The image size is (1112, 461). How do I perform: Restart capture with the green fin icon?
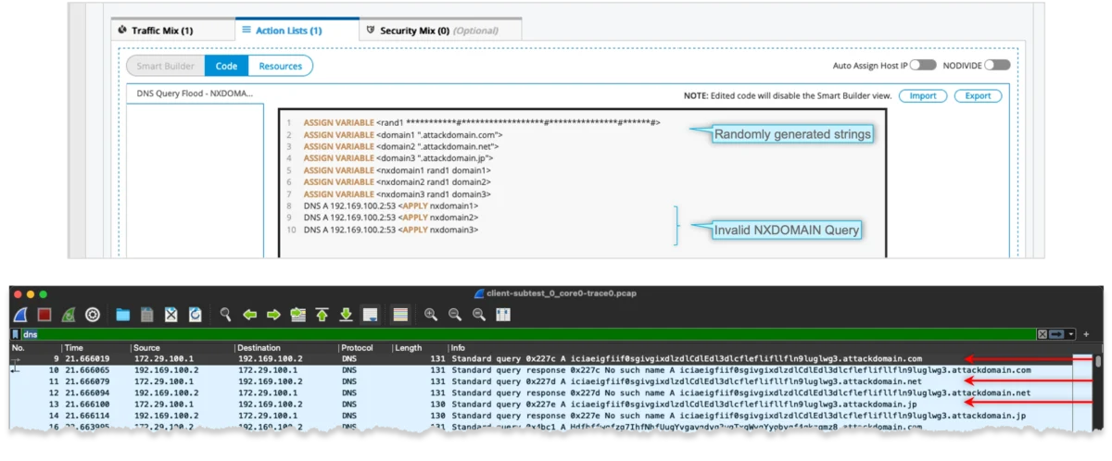coord(68,315)
